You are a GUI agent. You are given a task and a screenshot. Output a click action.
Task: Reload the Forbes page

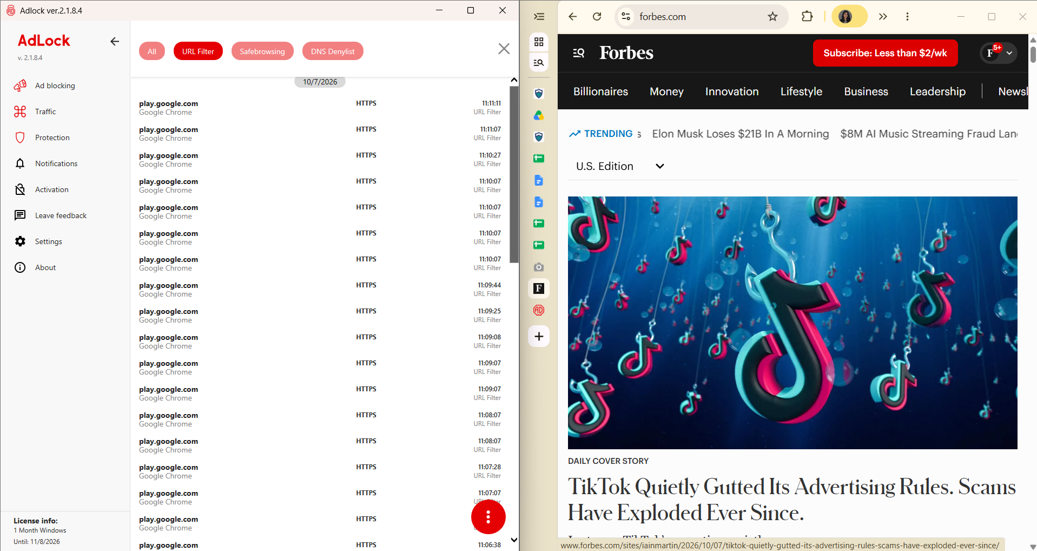597,16
